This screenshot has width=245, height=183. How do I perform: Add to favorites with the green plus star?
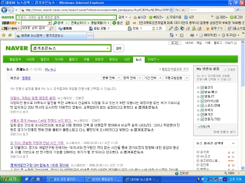10,35
